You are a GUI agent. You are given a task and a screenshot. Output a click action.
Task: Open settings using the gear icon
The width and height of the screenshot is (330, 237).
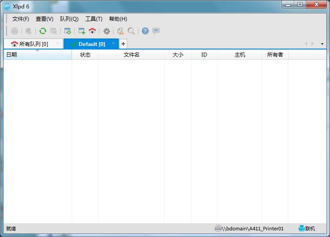(106, 31)
